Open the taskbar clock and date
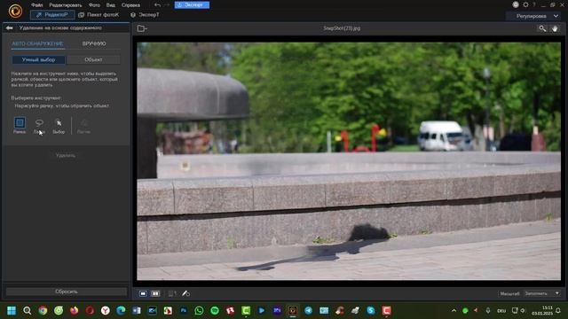Viewport: 568px width, 319px height. tap(542, 310)
